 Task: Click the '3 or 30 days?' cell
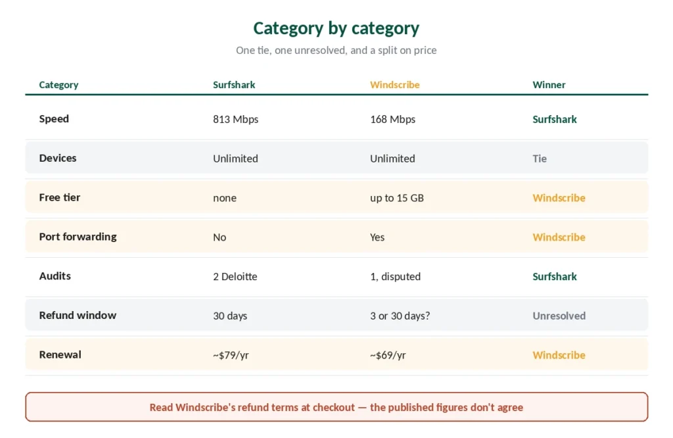click(400, 316)
